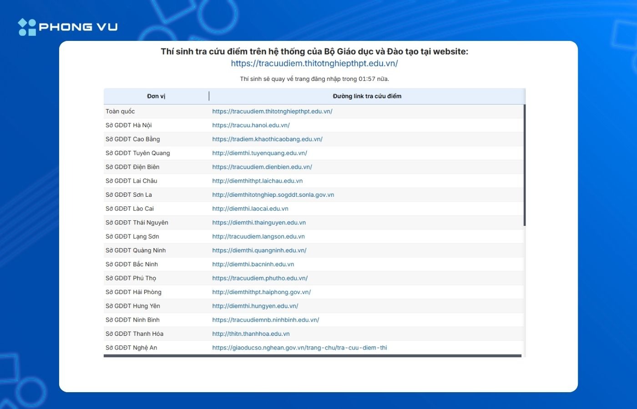The image size is (637, 409).
Task: Open the Cao Bằng tradiem link
Action: [267, 139]
